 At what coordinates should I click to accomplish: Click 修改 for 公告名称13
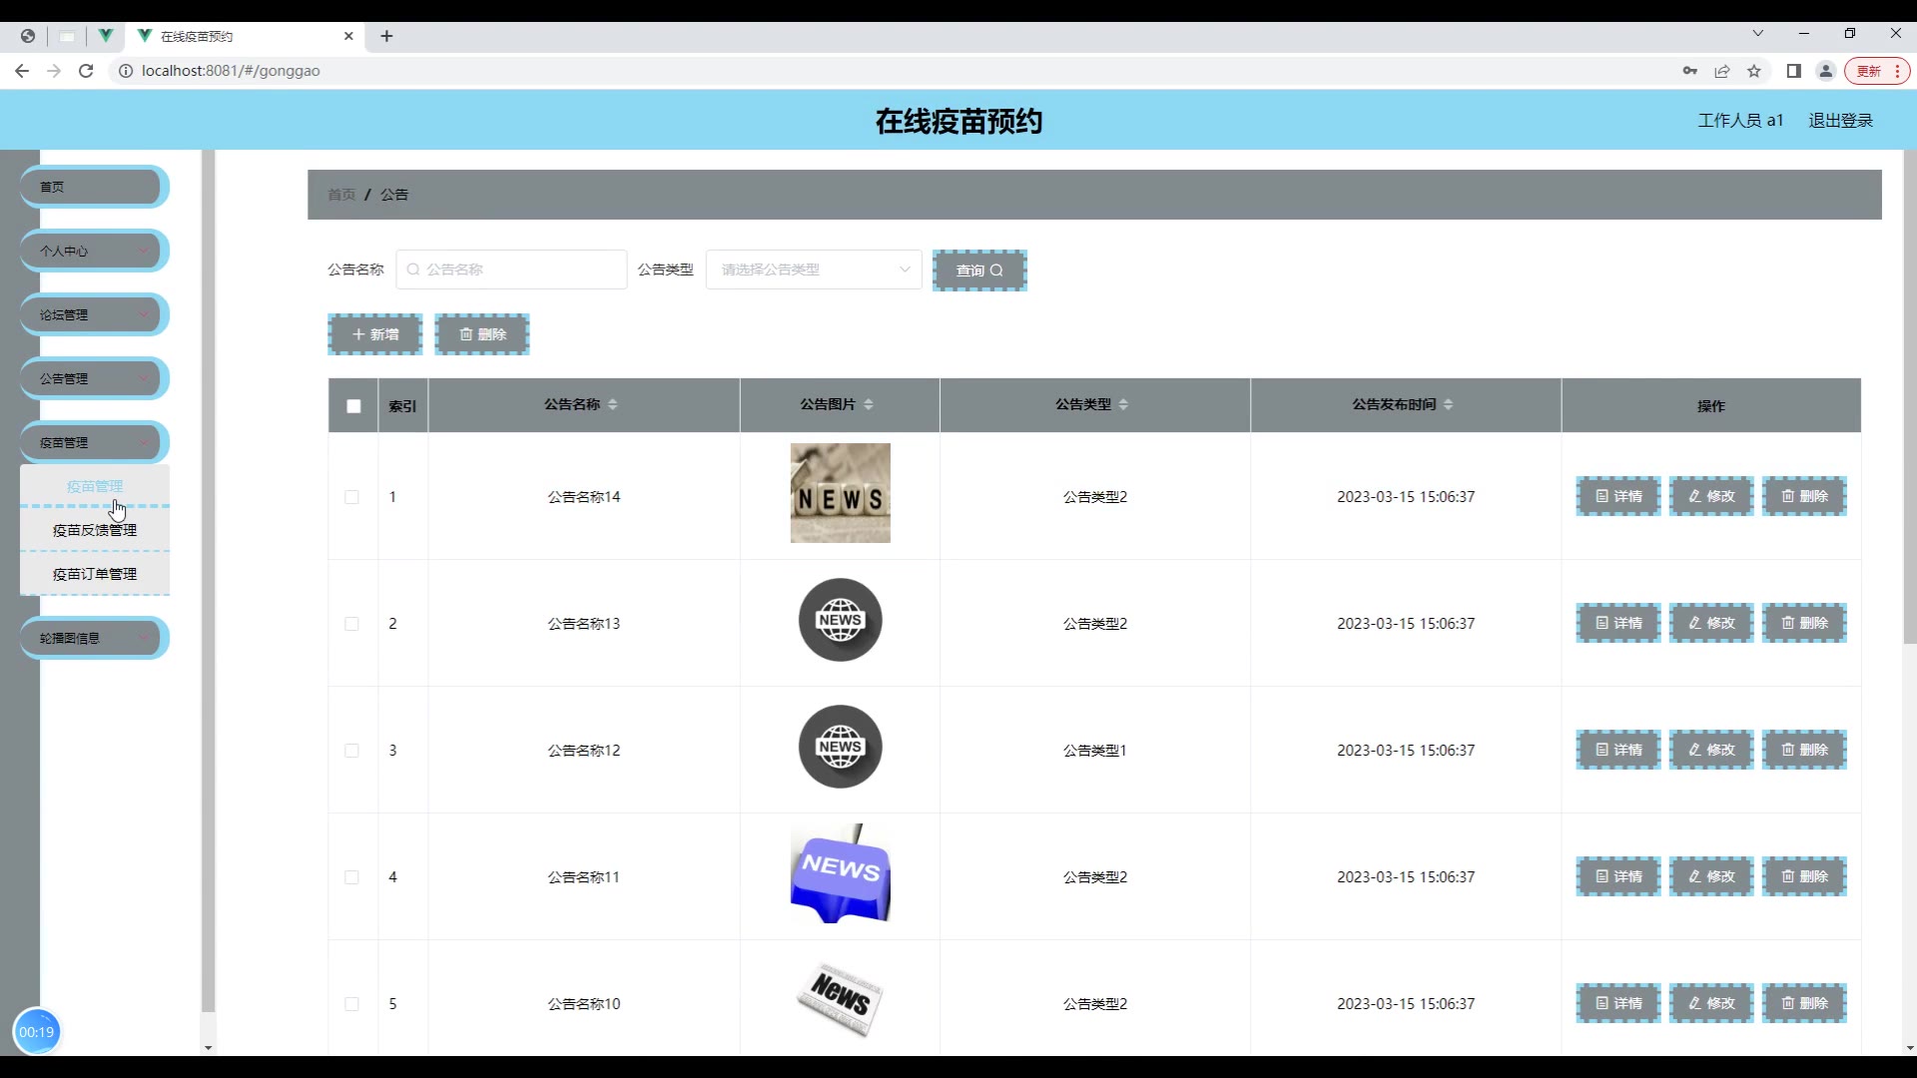pyautogui.click(x=1711, y=623)
